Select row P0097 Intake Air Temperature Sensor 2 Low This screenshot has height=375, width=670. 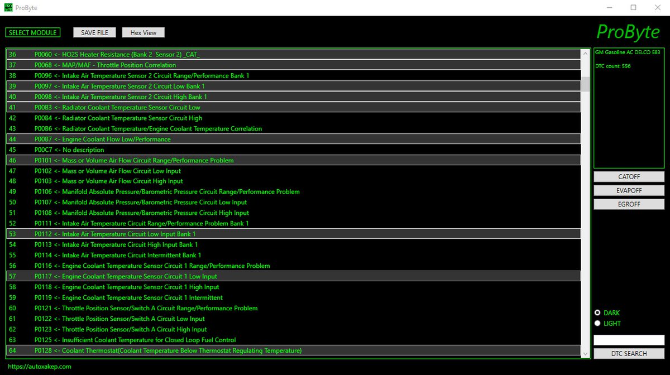(x=294, y=86)
